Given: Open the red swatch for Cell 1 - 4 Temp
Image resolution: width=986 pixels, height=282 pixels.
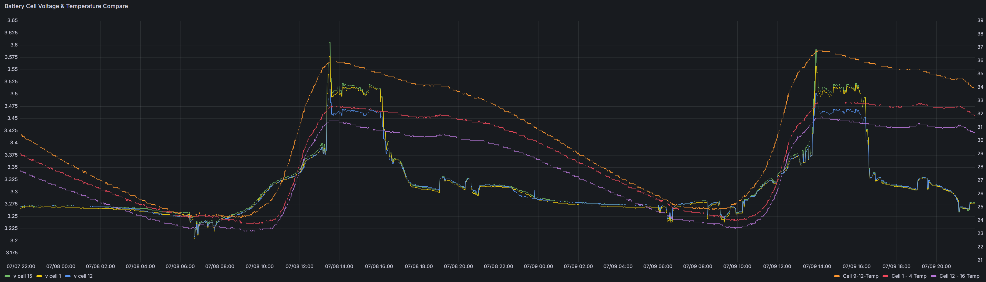Looking at the screenshot, I should coord(885,276).
